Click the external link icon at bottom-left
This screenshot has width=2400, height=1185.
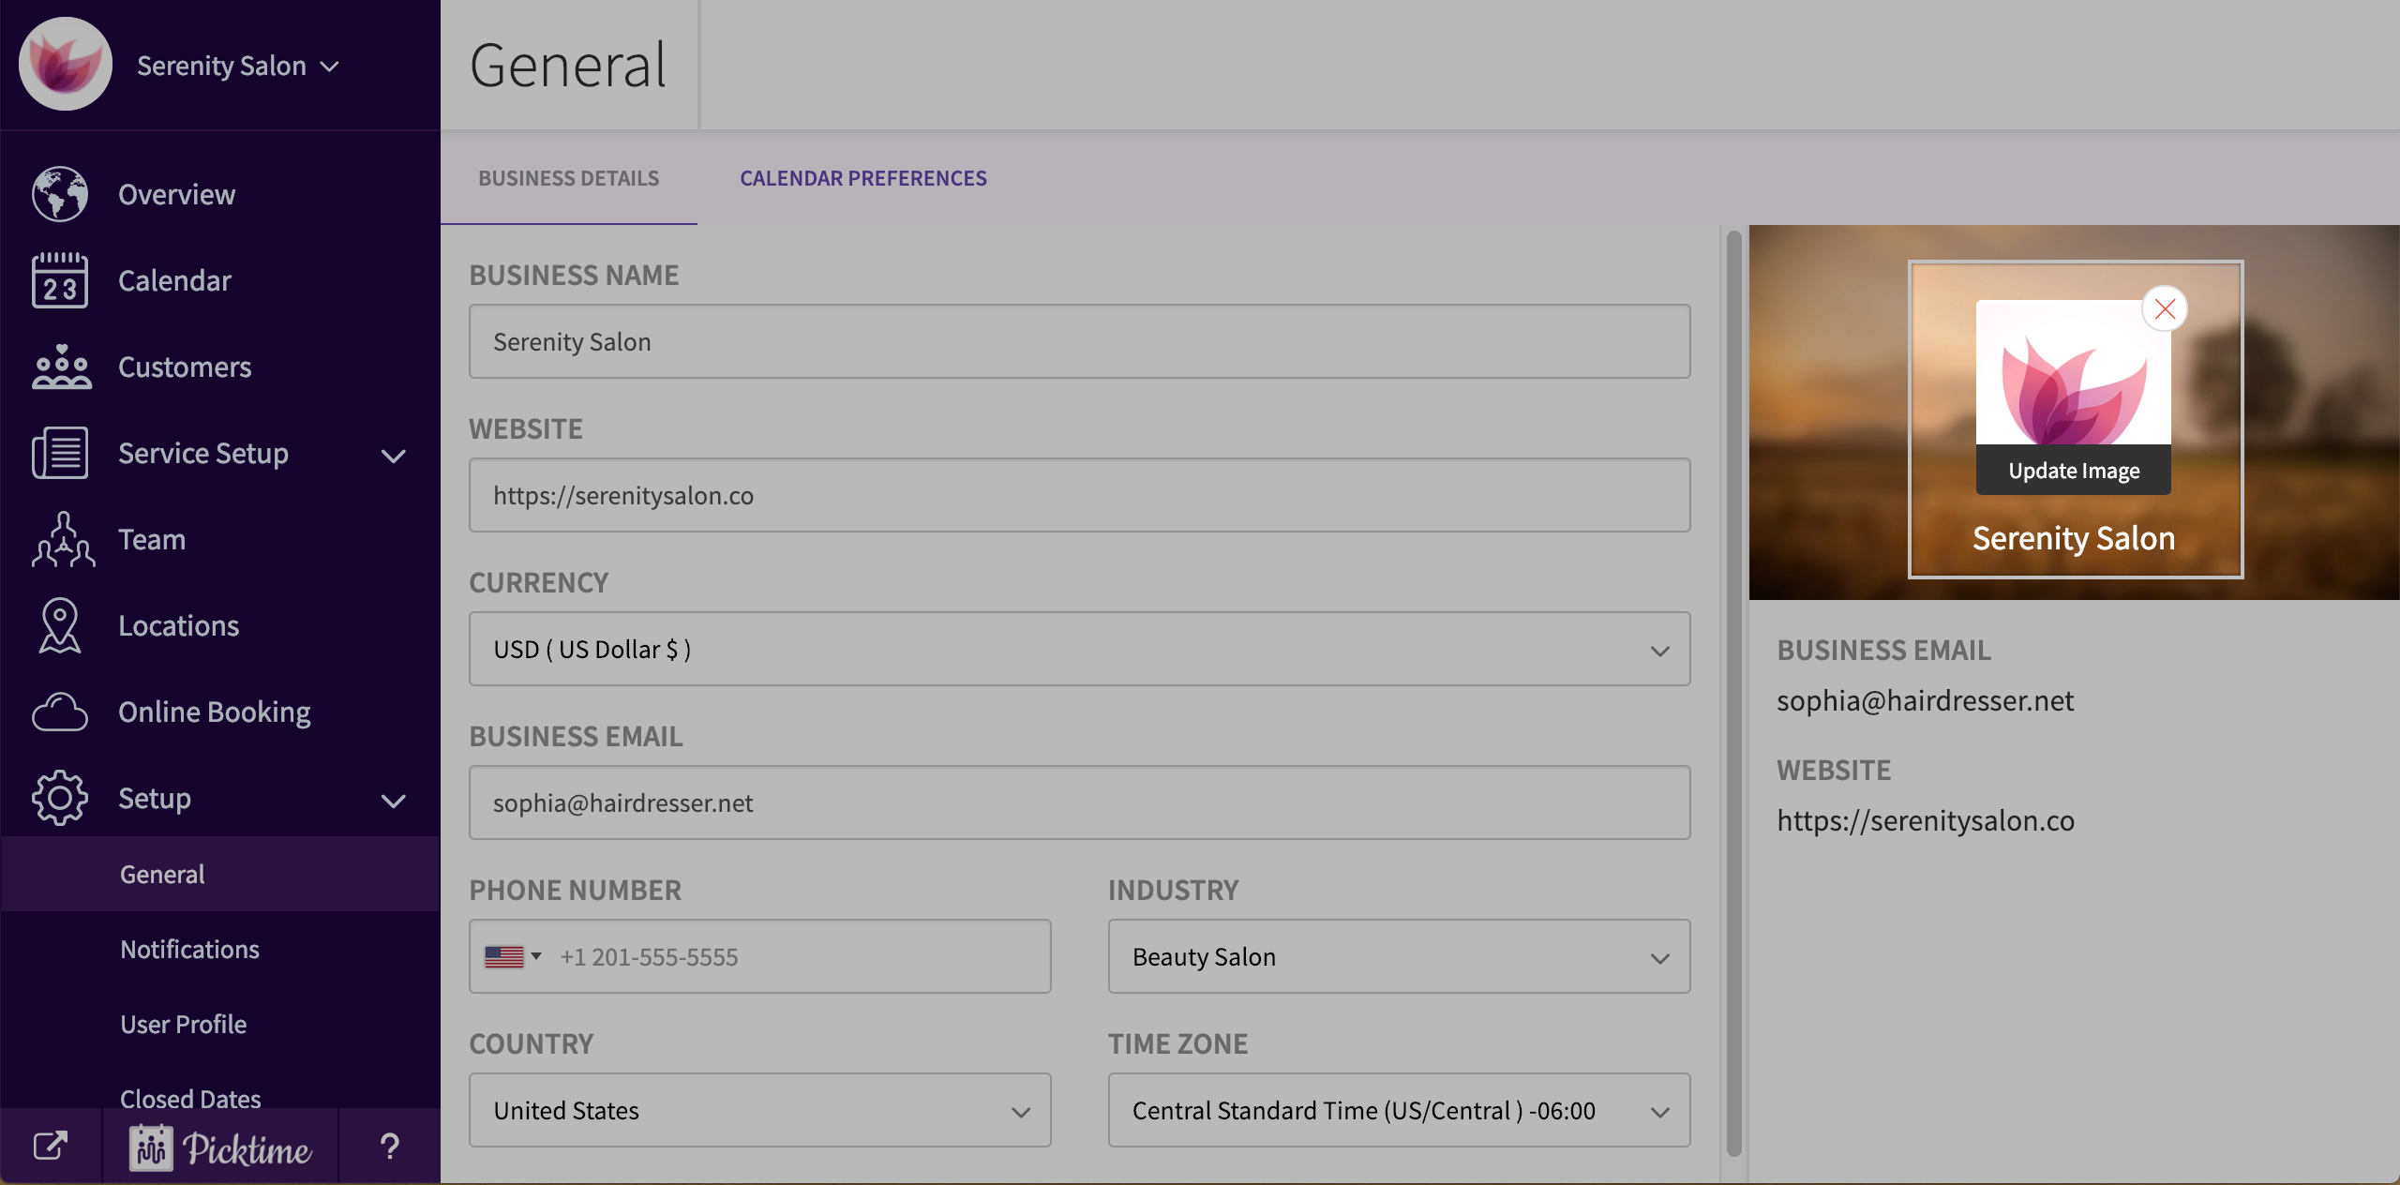click(x=50, y=1146)
